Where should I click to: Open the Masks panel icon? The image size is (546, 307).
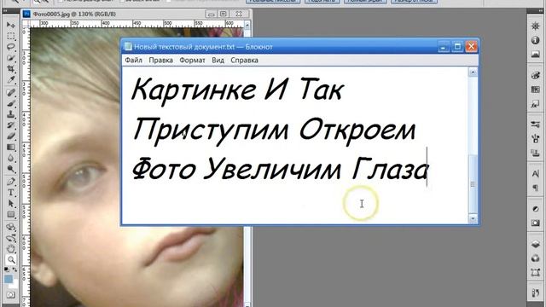coord(536,223)
